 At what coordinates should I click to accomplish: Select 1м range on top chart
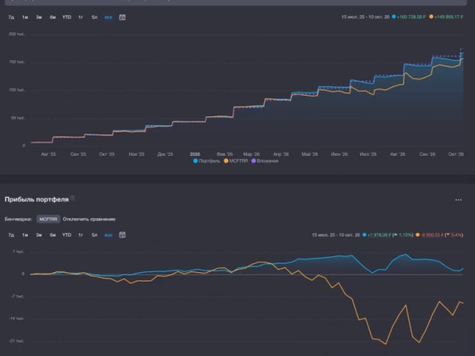click(25, 17)
